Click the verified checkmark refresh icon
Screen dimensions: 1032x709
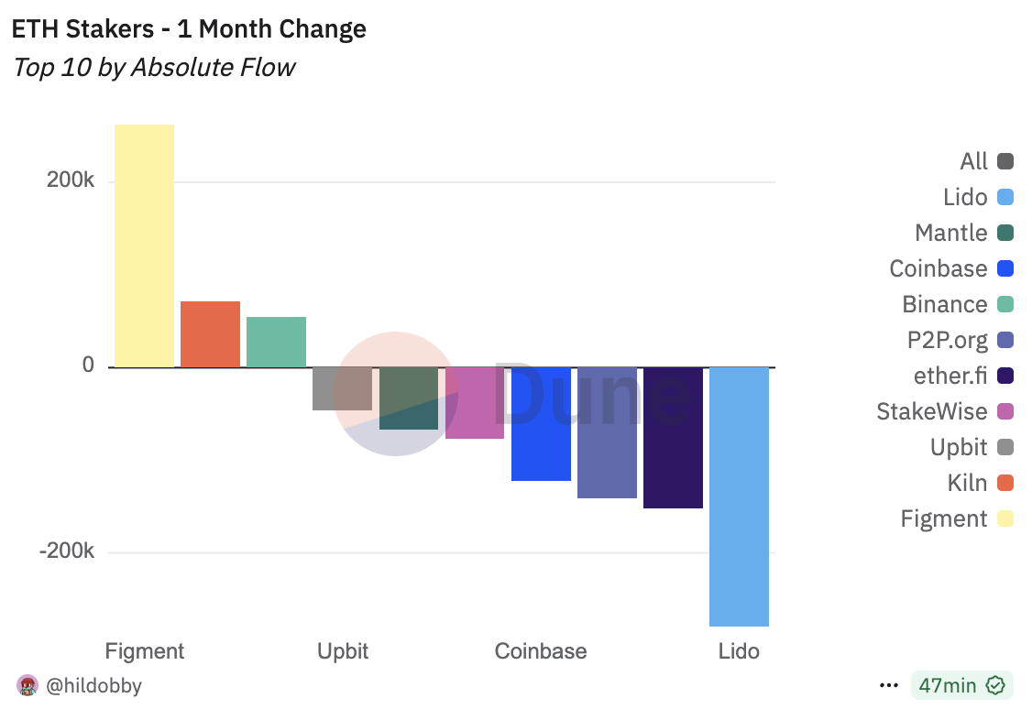(995, 685)
